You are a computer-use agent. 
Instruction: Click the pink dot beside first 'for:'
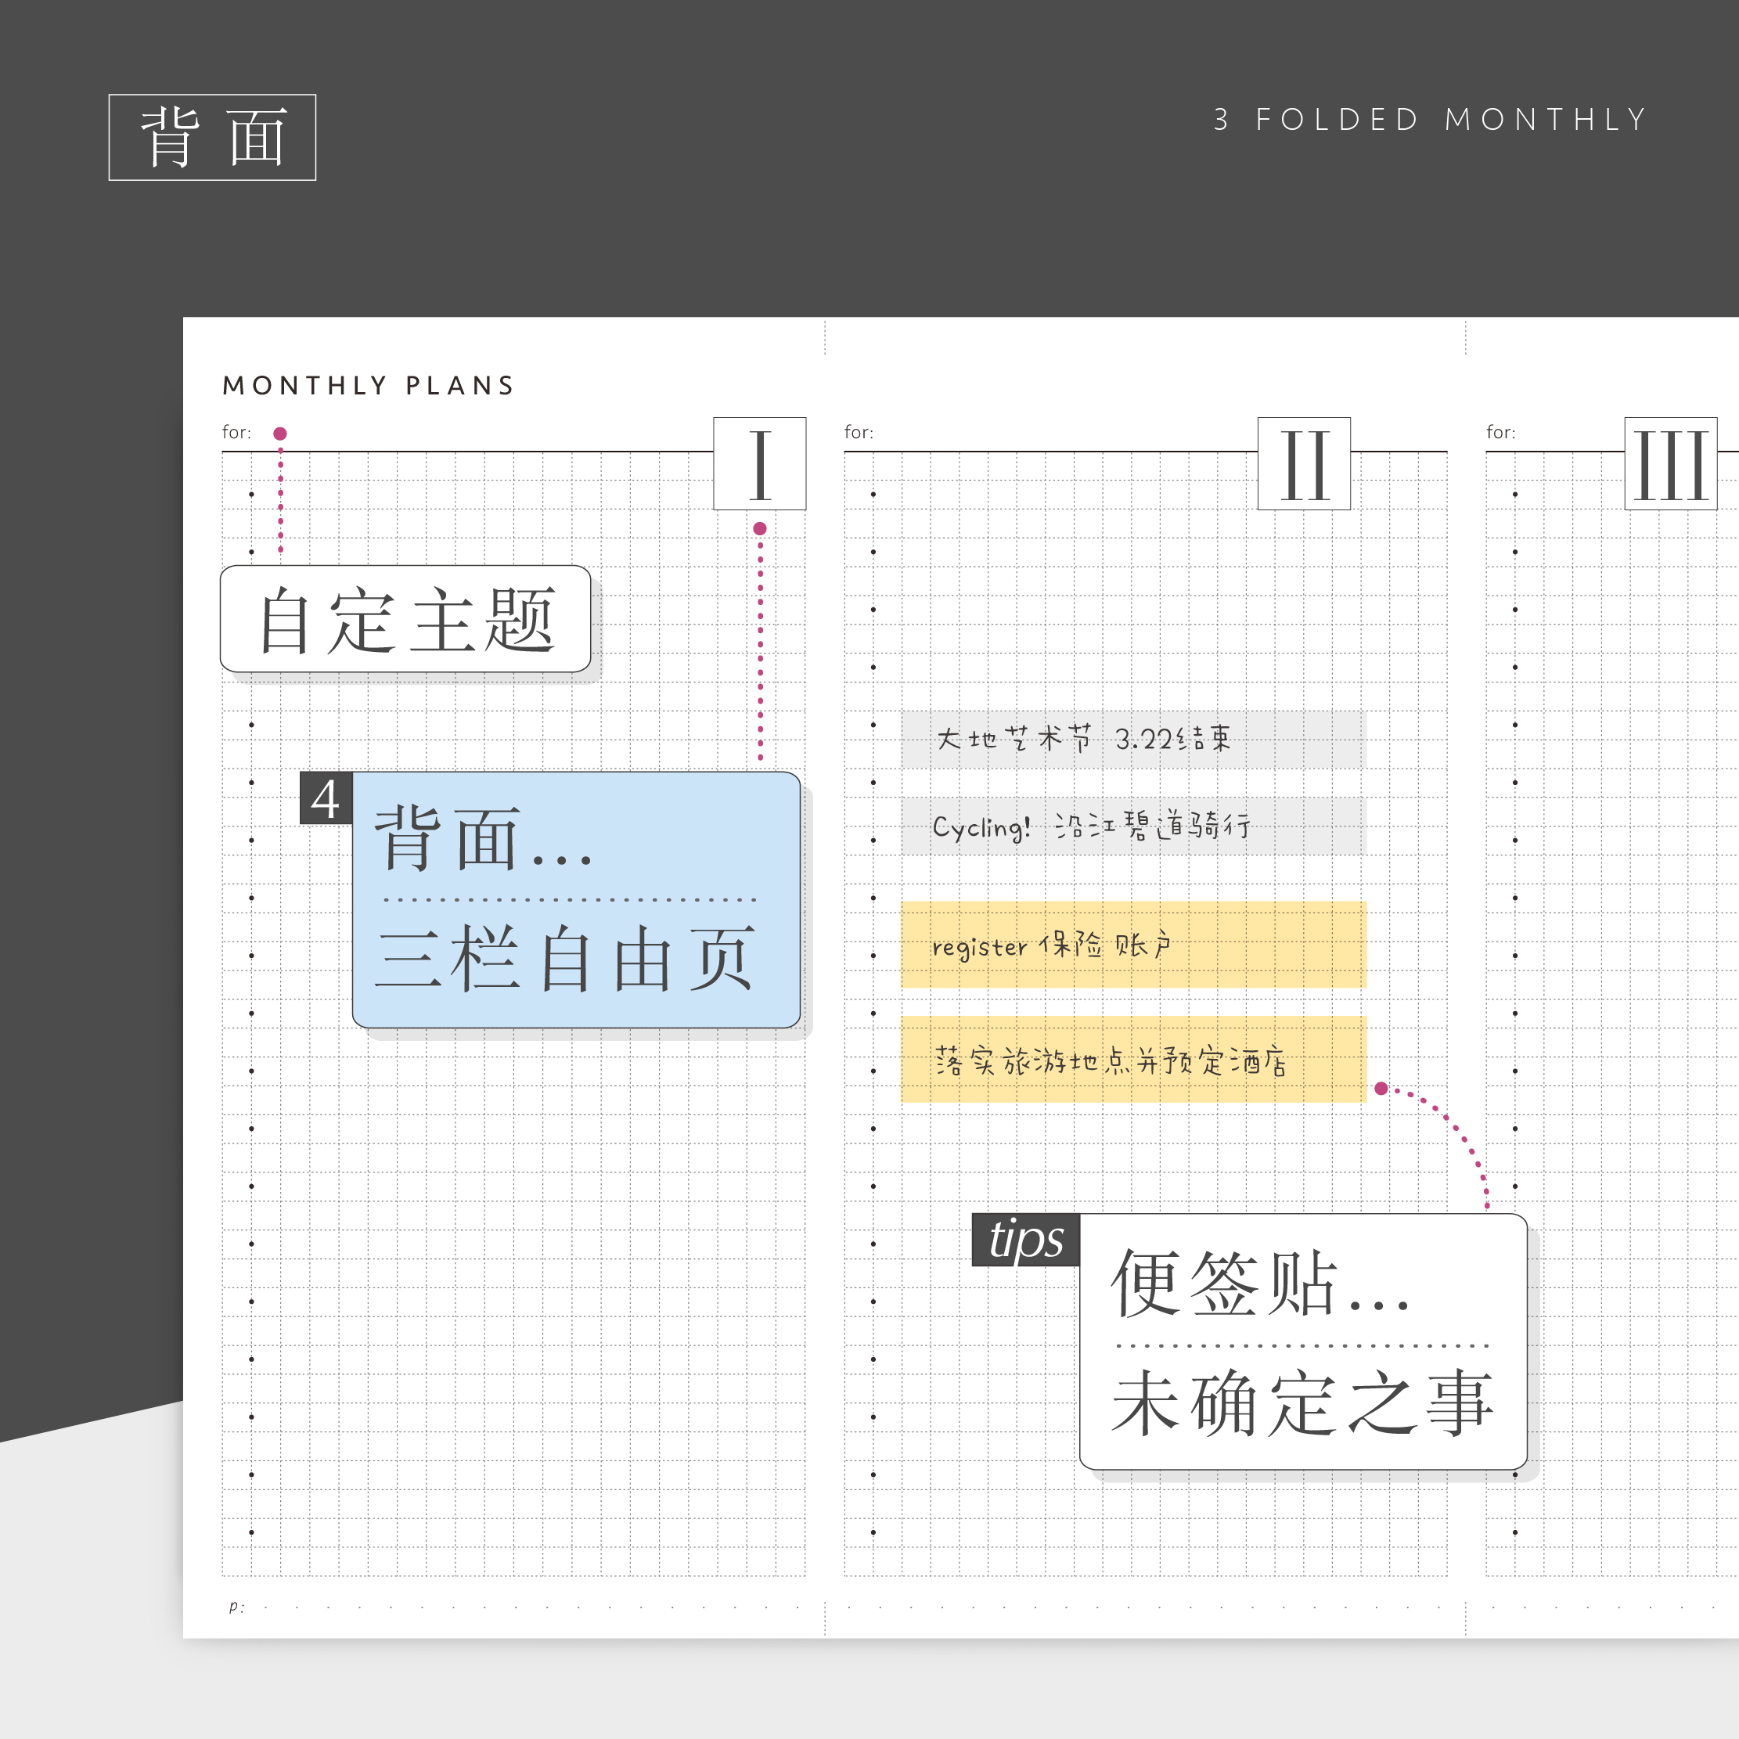click(x=280, y=434)
